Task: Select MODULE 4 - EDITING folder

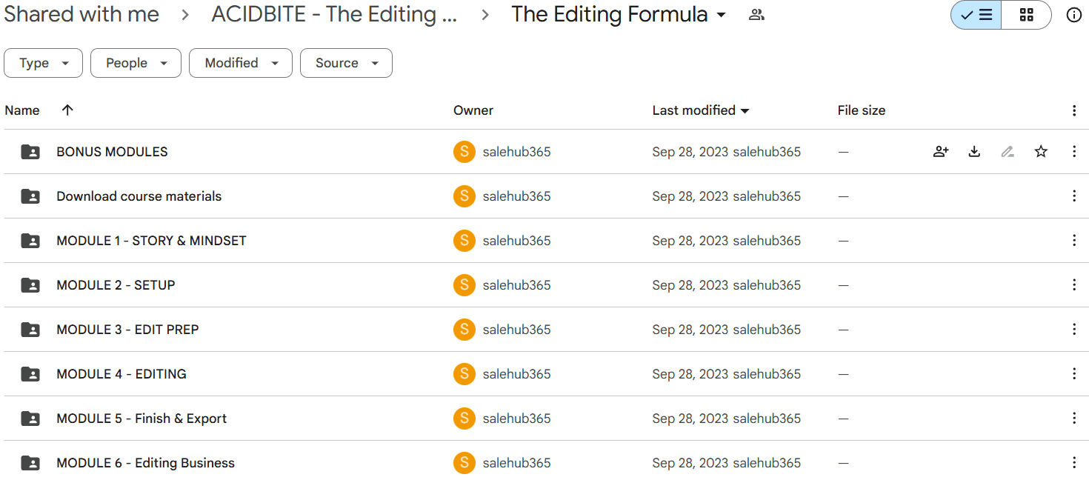Action: (x=544, y=374)
